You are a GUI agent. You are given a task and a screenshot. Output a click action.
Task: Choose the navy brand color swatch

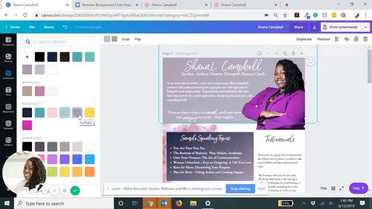27,113
